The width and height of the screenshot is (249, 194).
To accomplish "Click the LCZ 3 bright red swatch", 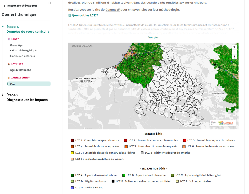I will click(185, 140).
